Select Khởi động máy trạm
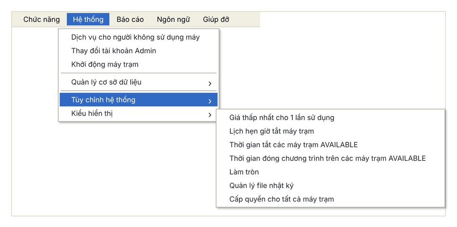The width and height of the screenshot is (457, 227). (139, 64)
